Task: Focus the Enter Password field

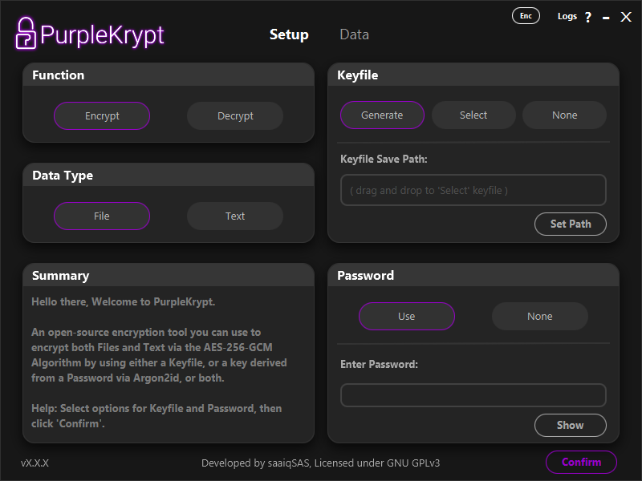Action: point(473,395)
